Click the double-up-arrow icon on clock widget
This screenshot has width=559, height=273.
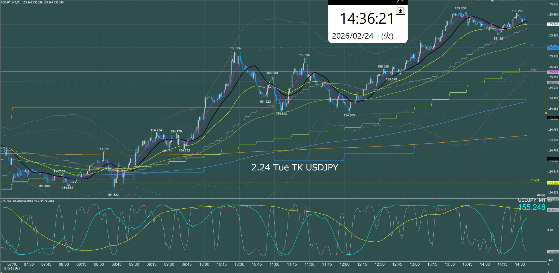pos(400,11)
